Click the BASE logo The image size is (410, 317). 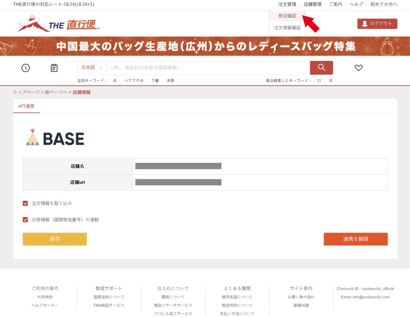pyautogui.click(x=54, y=138)
